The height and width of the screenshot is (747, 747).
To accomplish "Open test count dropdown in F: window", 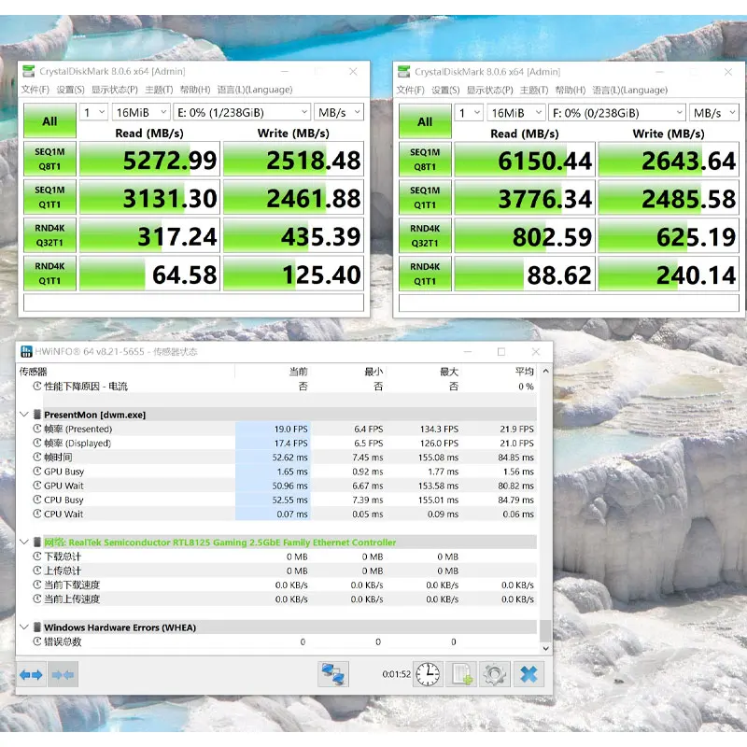I will click(x=469, y=113).
